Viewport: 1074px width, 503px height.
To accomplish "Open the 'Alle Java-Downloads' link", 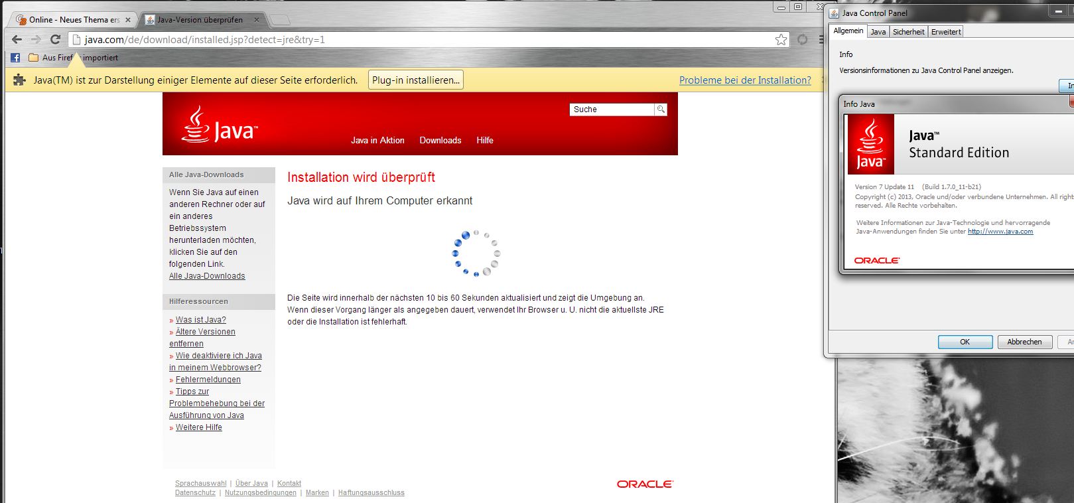I will tap(207, 276).
